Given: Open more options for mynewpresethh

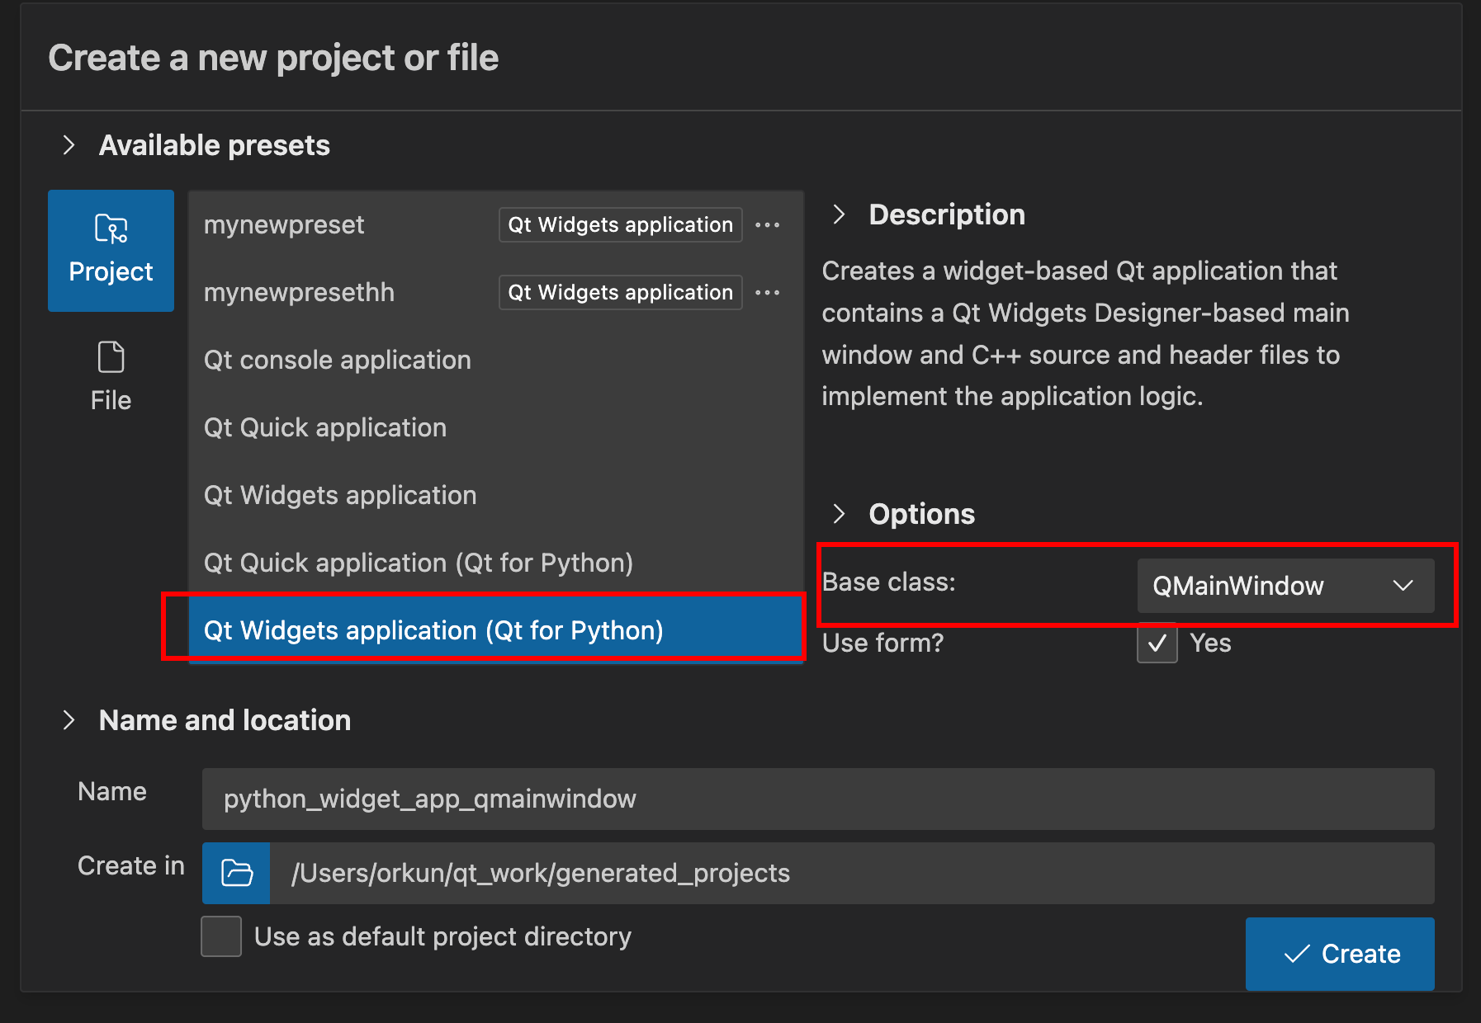Looking at the screenshot, I should point(767,293).
